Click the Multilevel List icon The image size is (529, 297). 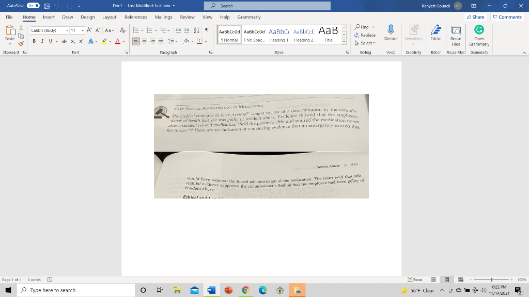[x=163, y=30]
